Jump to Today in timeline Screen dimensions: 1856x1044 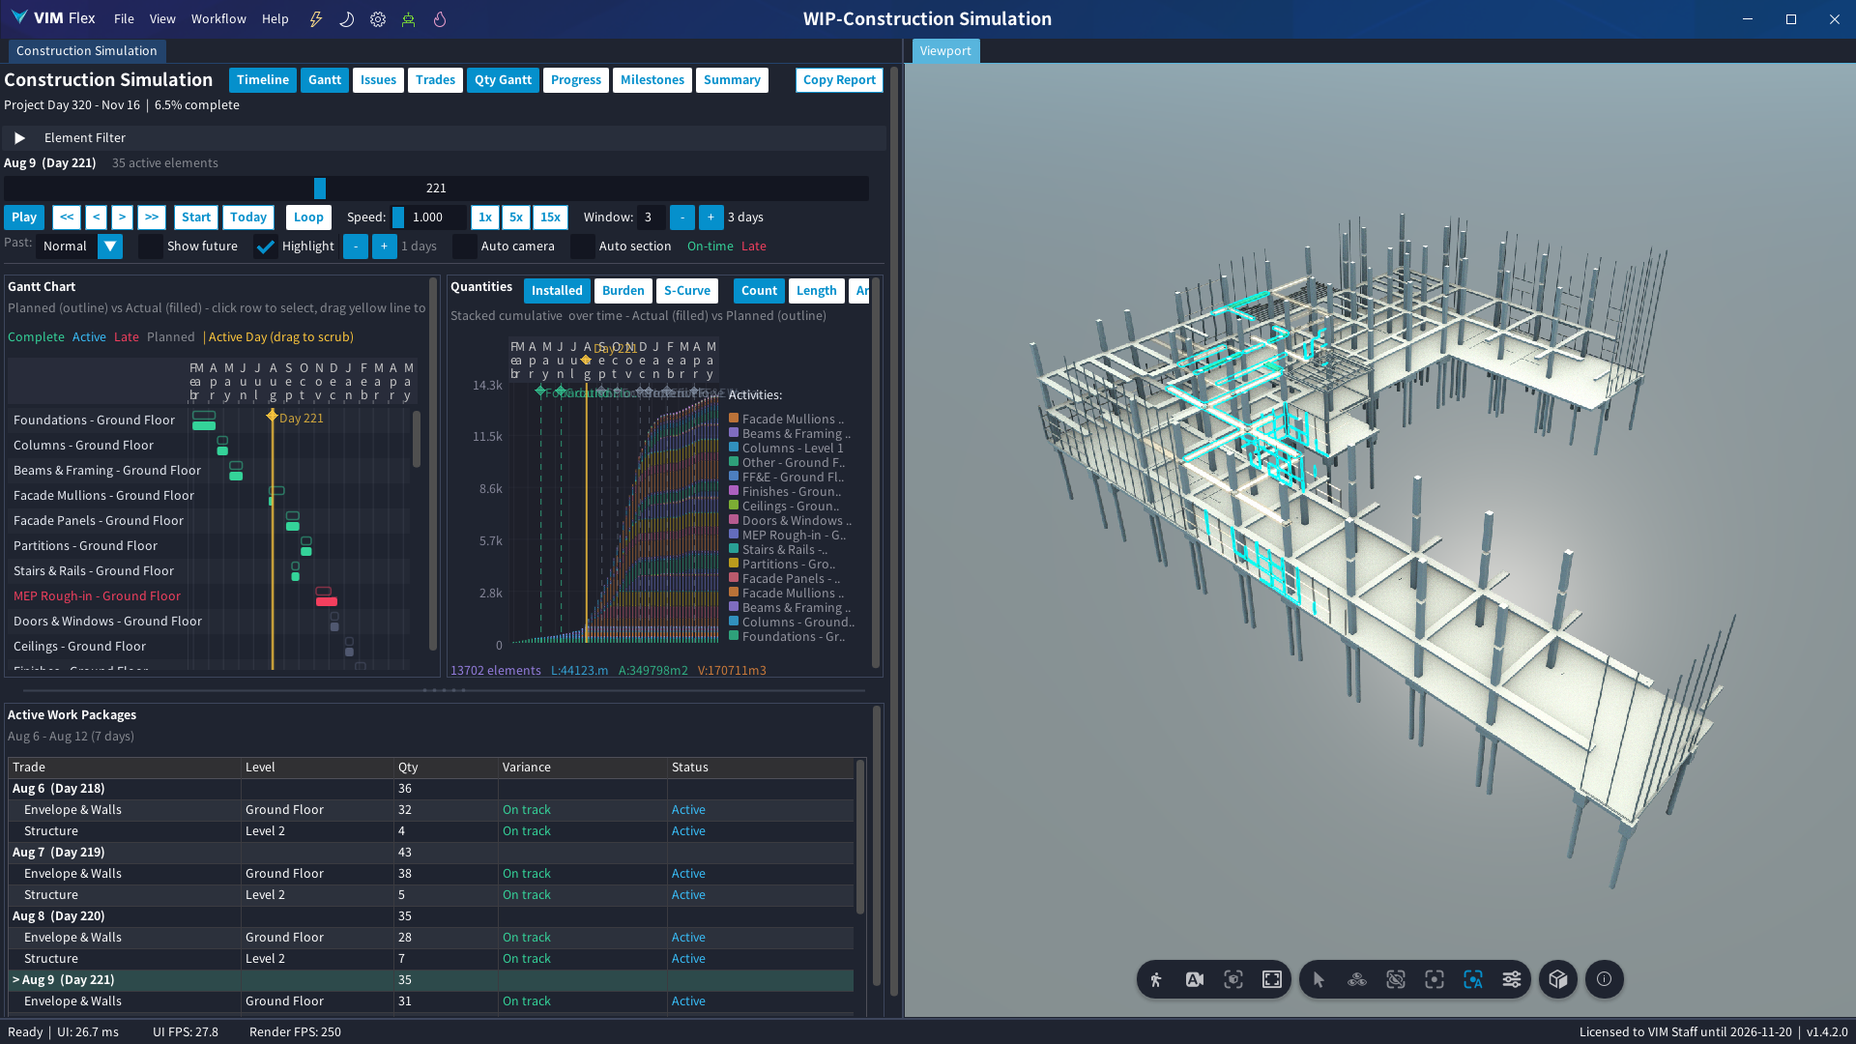tap(248, 217)
